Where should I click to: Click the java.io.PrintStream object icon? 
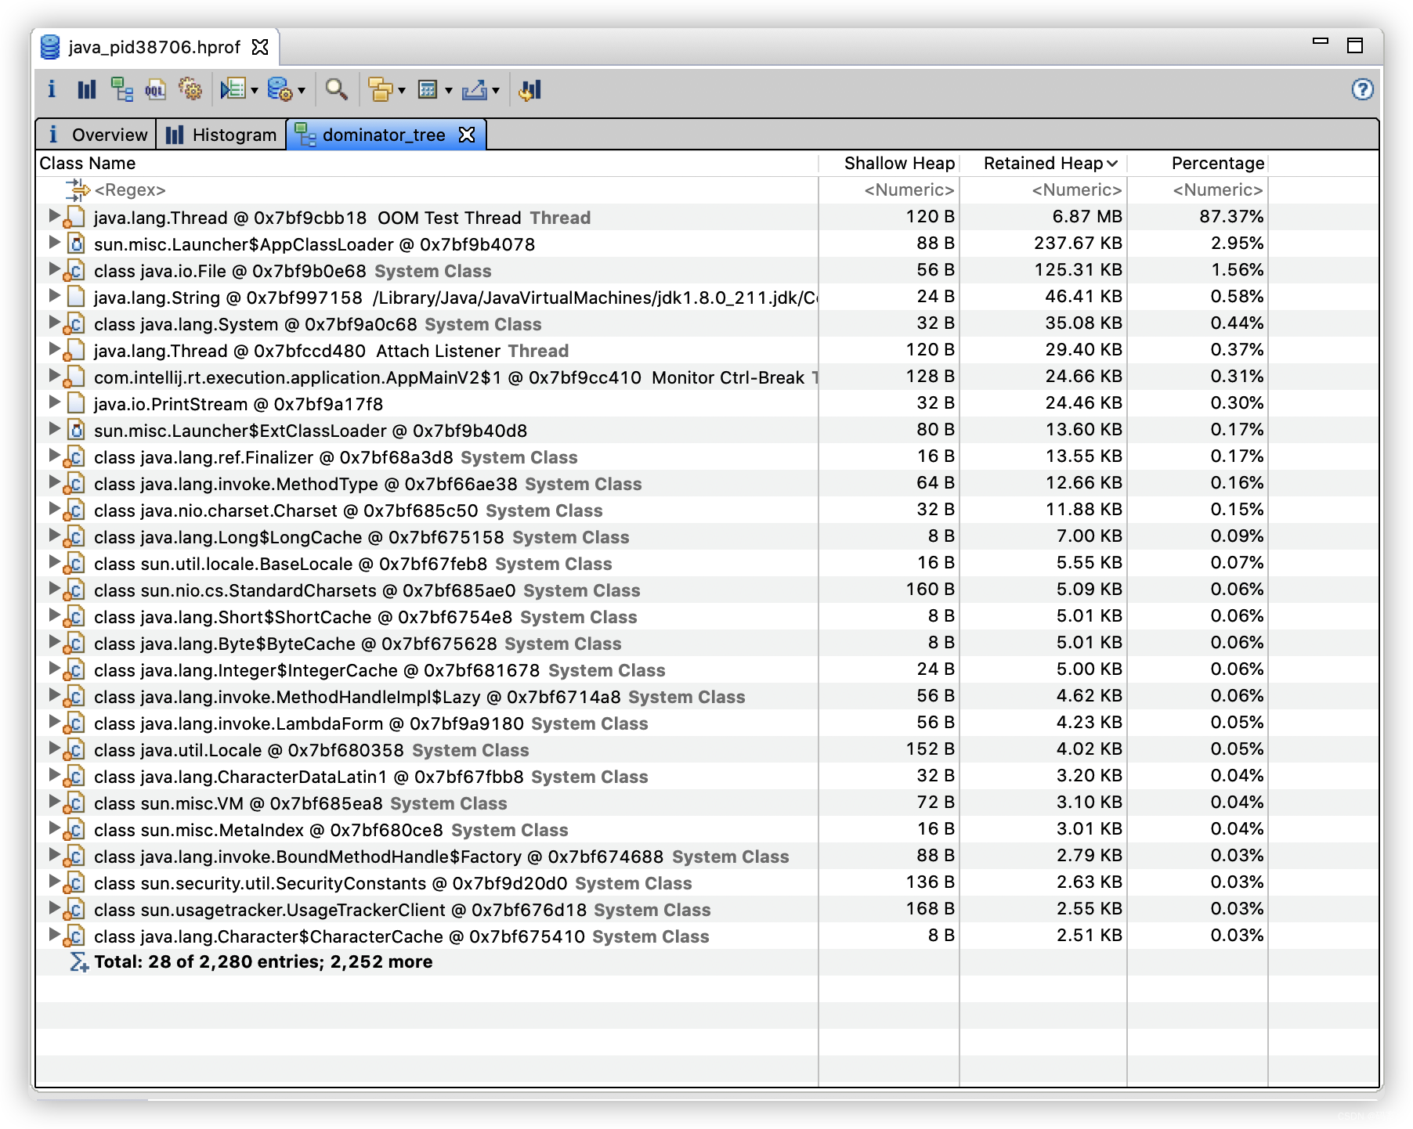tap(75, 403)
